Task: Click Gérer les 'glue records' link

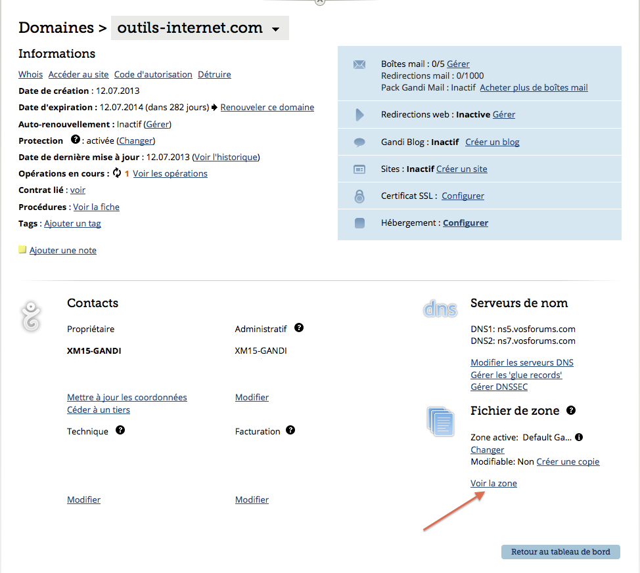Action: click(x=516, y=375)
